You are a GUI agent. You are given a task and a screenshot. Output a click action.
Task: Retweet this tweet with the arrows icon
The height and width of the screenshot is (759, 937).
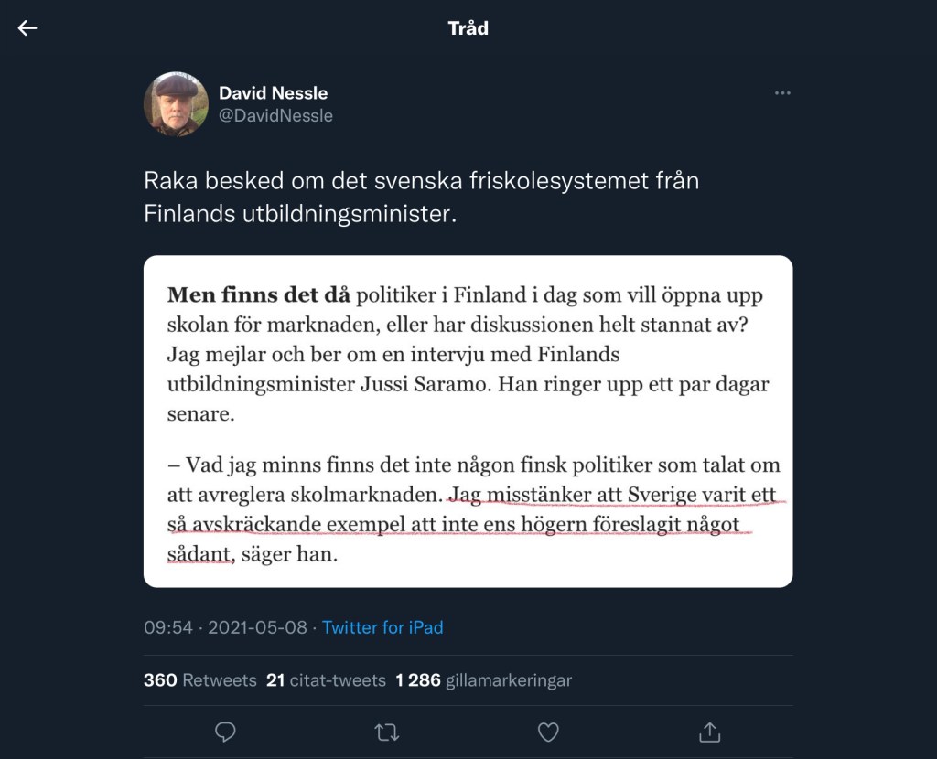(386, 732)
